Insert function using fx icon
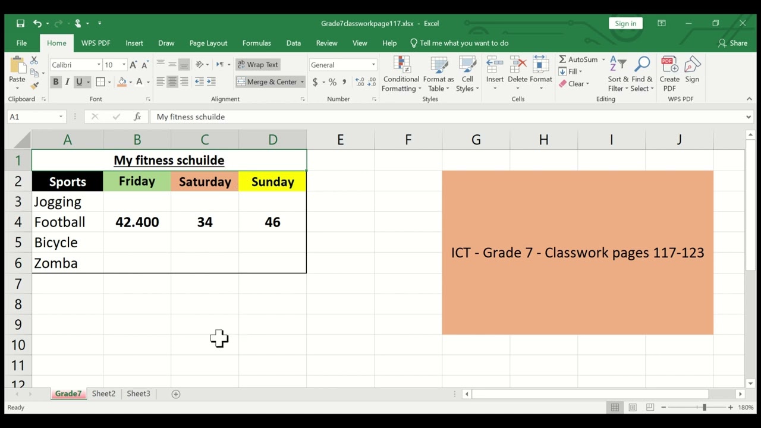The width and height of the screenshot is (761, 428). click(x=137, y=117)
